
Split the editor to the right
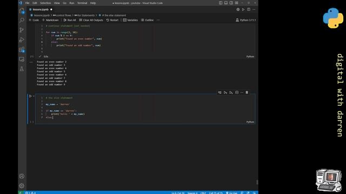(x=249, y=10)
